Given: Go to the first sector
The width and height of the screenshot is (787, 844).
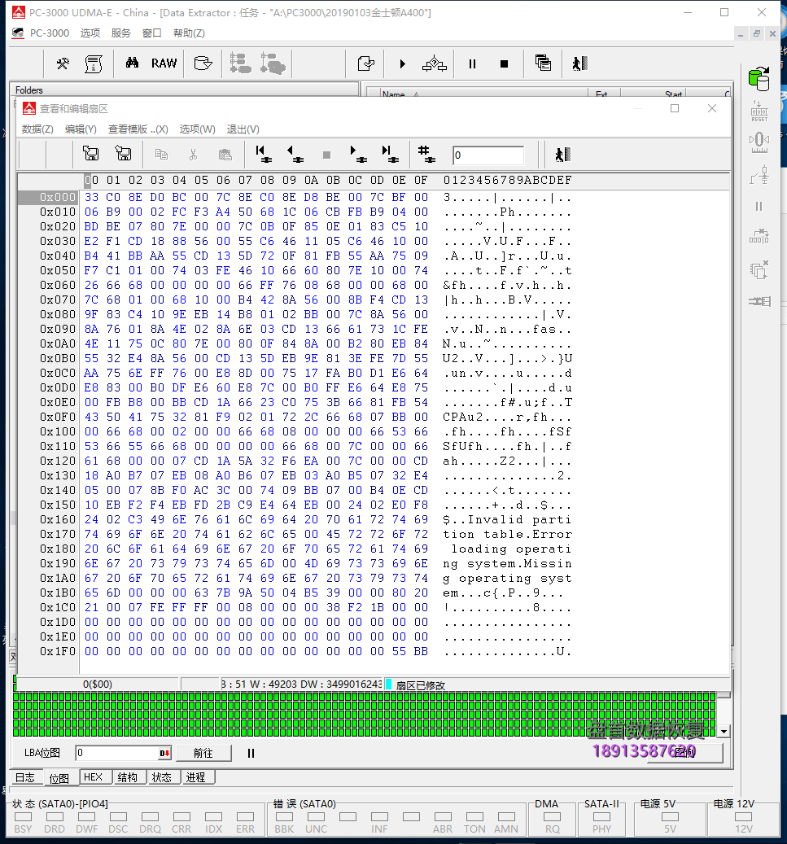Looking at the screenshot, I should click(263, 154).
